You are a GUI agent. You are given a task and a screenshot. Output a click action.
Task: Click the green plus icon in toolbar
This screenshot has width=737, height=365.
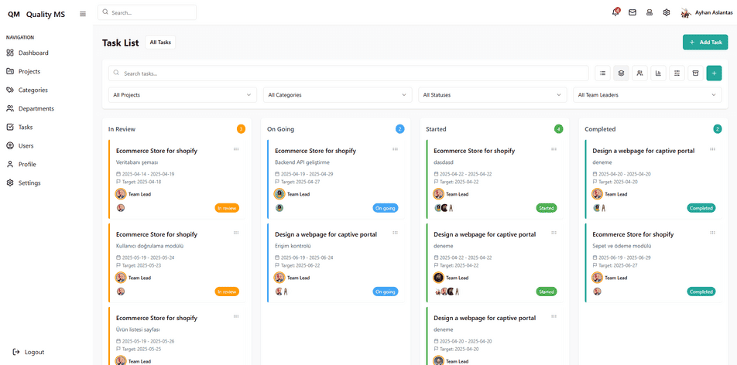[714, 73]
